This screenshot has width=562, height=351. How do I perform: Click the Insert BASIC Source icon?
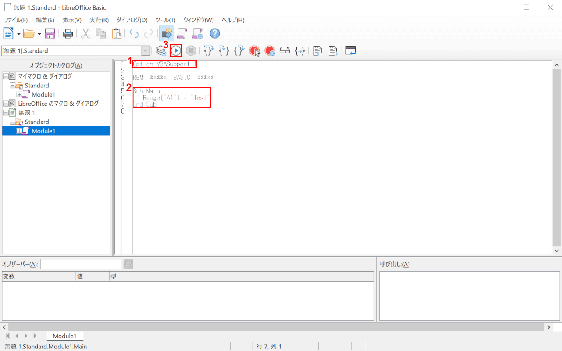click(318, 51)
